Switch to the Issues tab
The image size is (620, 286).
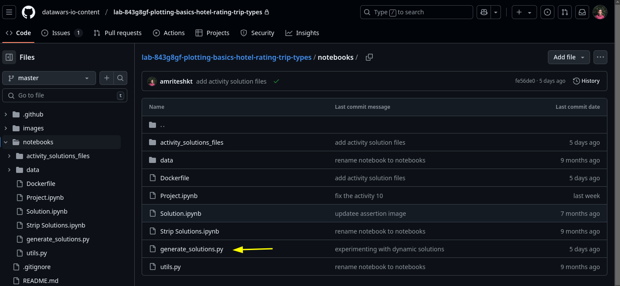62,33
